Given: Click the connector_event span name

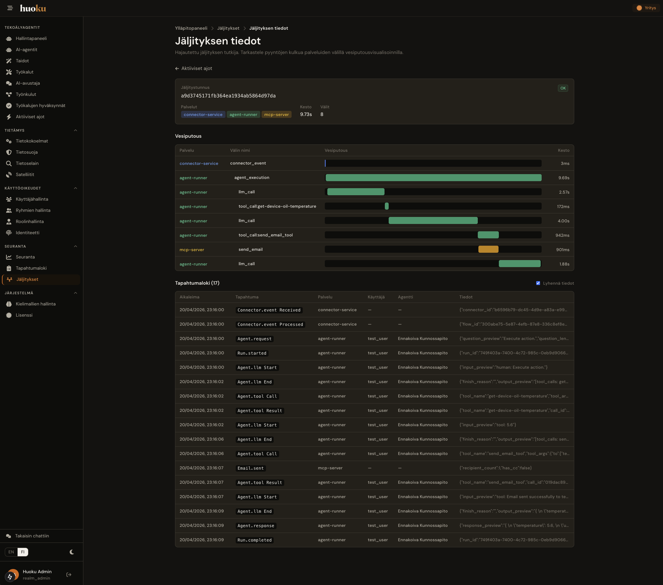Looking at the screenshot, I should click(x=248, y=163).
